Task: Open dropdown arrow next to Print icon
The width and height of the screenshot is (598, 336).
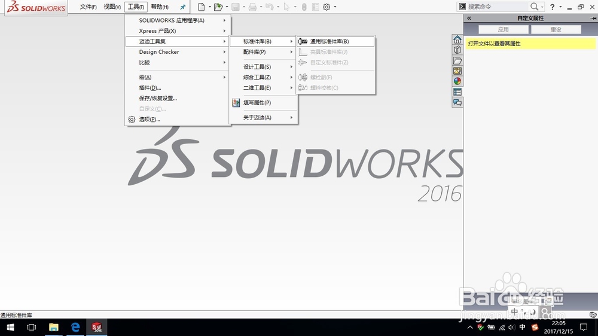Action: [x=261, y=7]
